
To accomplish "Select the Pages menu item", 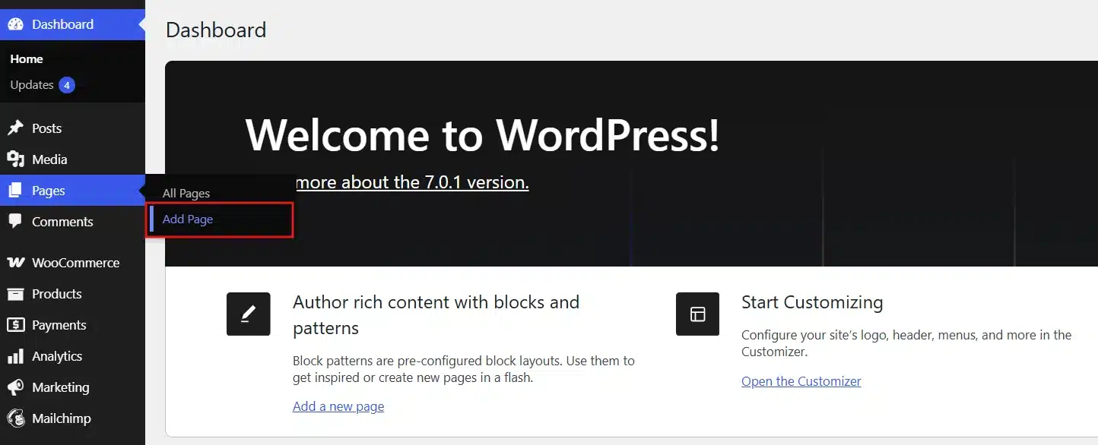I will (72, 191).
